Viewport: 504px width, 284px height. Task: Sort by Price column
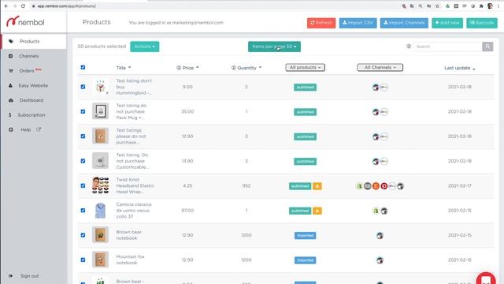tap(190, 68)
